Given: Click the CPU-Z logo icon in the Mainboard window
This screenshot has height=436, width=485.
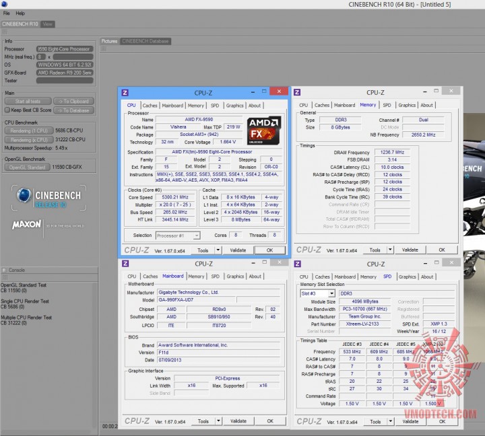Looking at the screenshot, I should pyautogui.click(x=125, y=263).
